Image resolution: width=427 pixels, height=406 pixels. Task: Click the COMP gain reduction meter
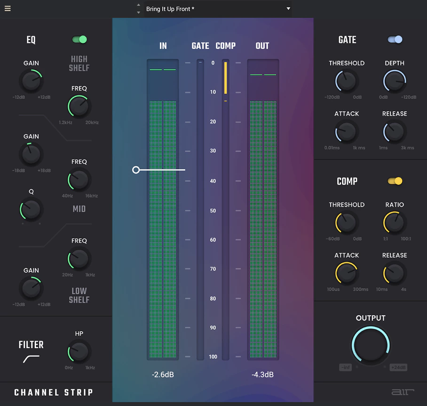pyautogui.click(x=225, y=207)
